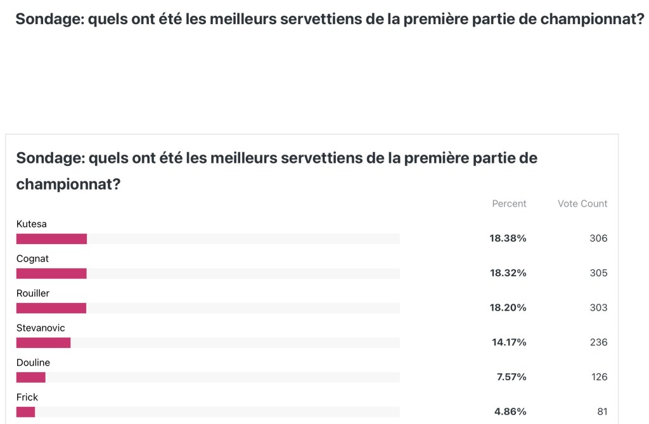This screenshot has height=424, width=649.
Task: Click the pink result bar for Rouiller
Action: 51,308
